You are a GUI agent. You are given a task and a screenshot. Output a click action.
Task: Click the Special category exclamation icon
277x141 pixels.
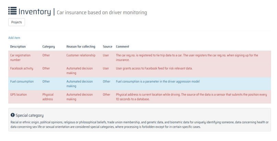point(13,115)
